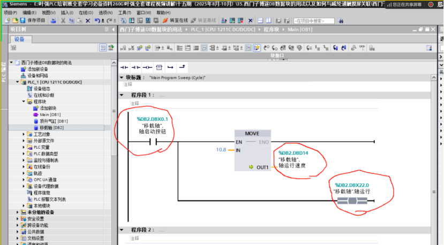Click the insert network icon

coord(123,48)
